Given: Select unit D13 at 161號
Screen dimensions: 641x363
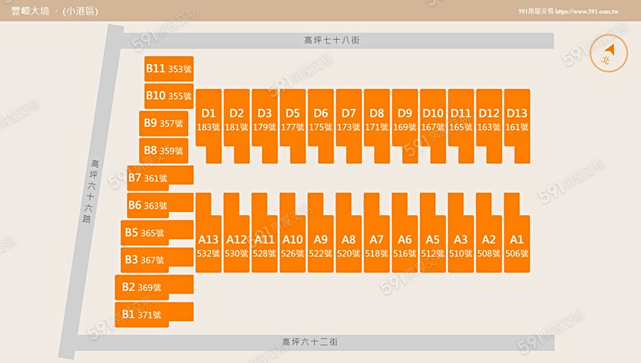Looking at the screenshot, I should click(517, 120).
